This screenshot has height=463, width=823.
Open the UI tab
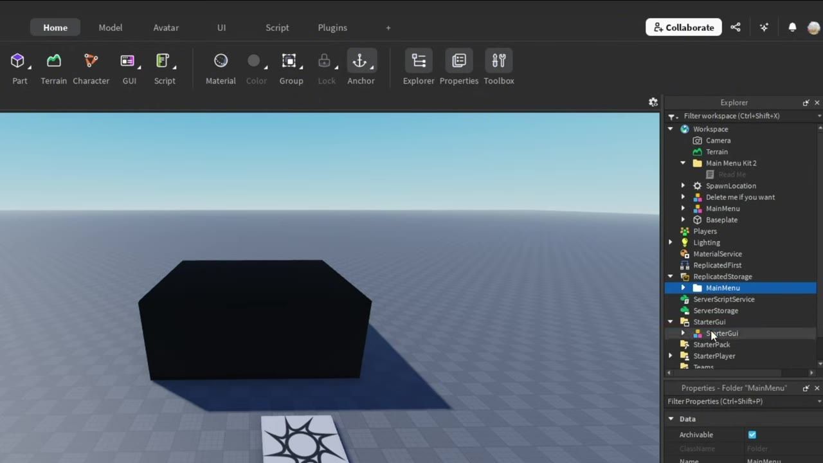click(x=221, y=28)
